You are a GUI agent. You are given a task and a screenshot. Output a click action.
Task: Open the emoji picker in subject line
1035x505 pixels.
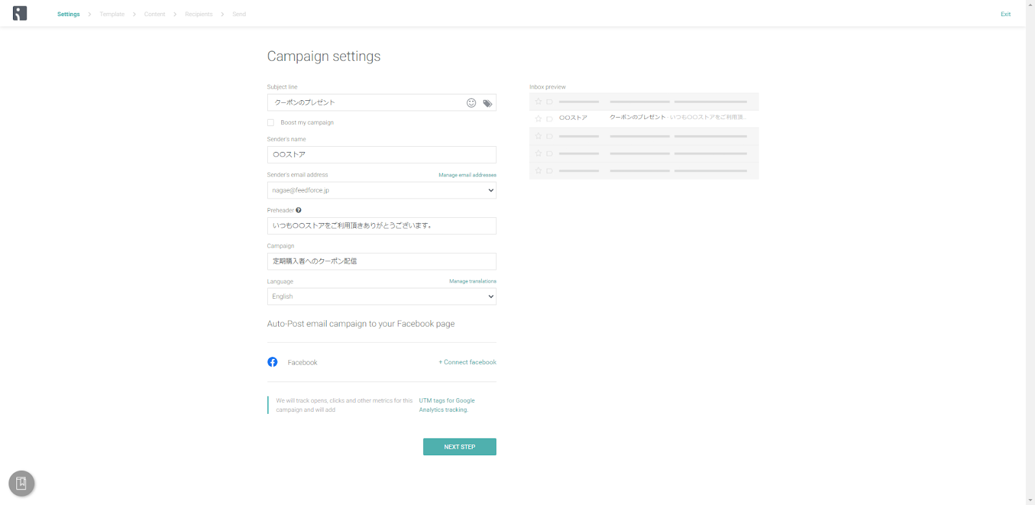[472, 103]
